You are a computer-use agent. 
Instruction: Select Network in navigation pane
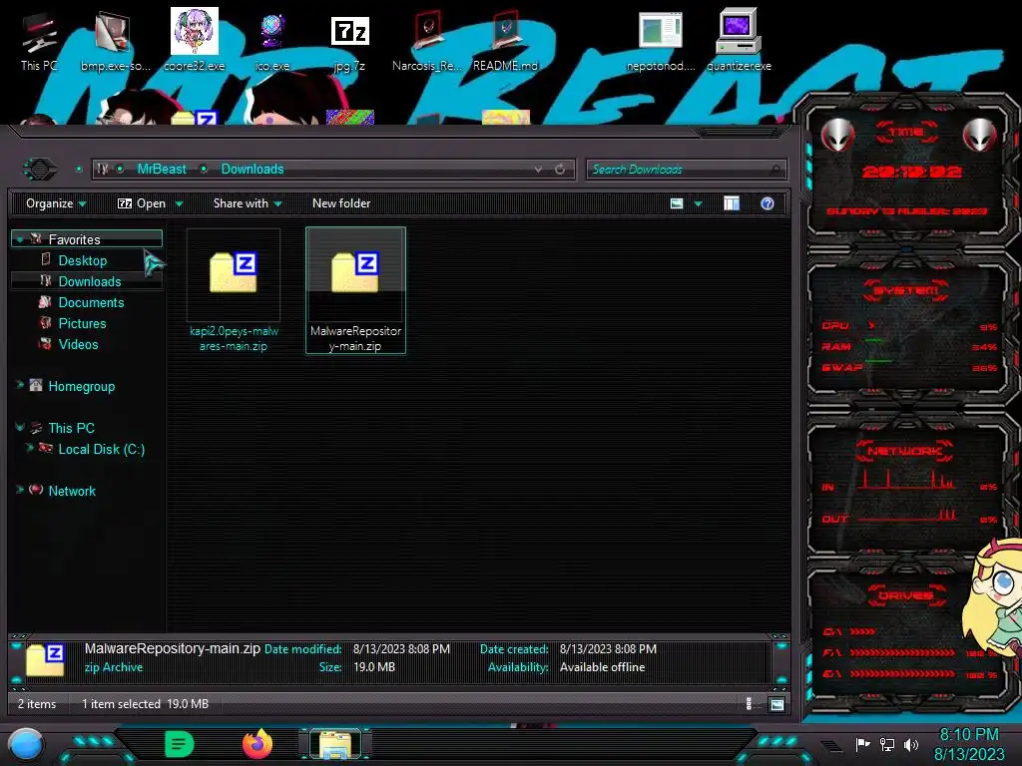pos(72,491)
